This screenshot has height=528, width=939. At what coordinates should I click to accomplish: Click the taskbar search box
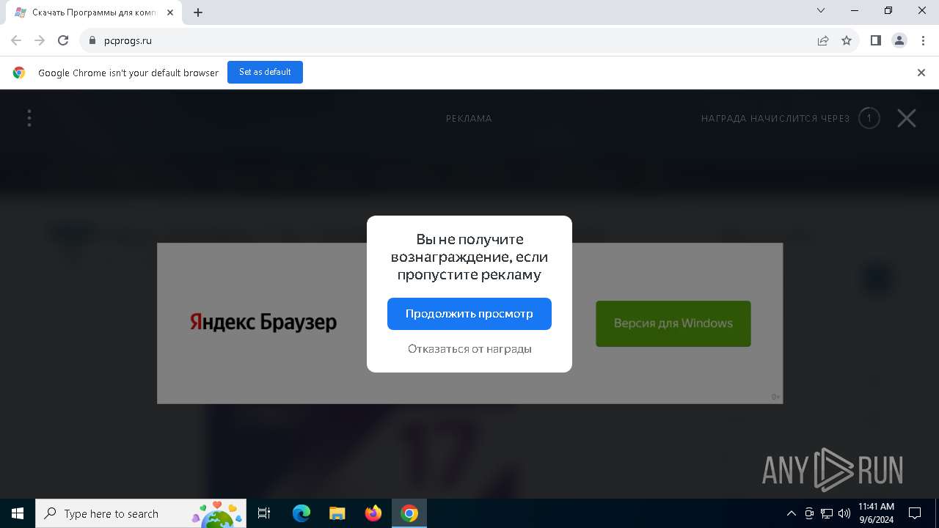coord(142,513)
